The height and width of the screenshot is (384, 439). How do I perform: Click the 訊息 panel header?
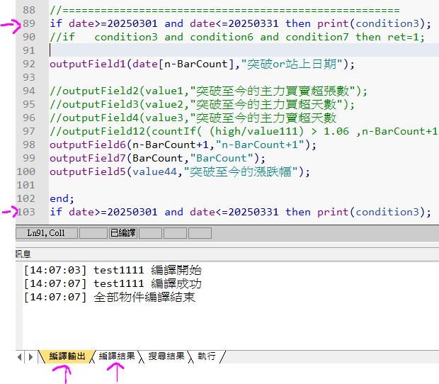[x=23, y=254]
